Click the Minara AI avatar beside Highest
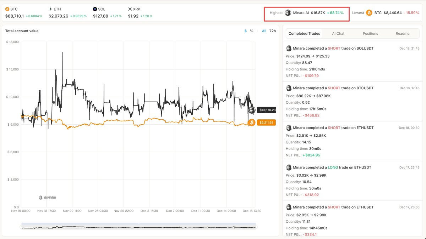This screenshot has height=239, width=426. (x=288, y=13)
